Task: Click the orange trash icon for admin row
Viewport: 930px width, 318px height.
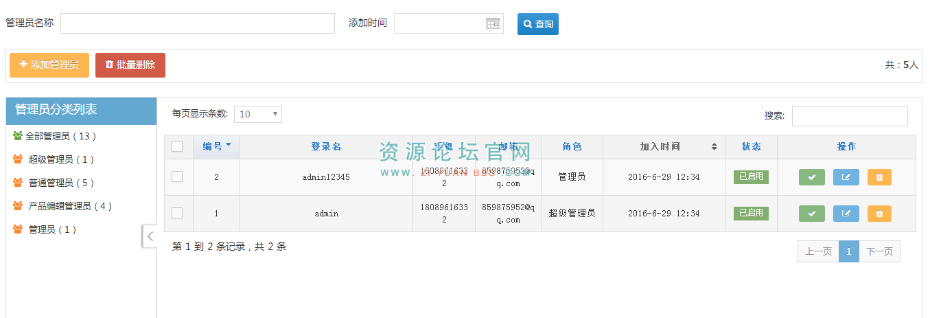Action: click(880, 214)
